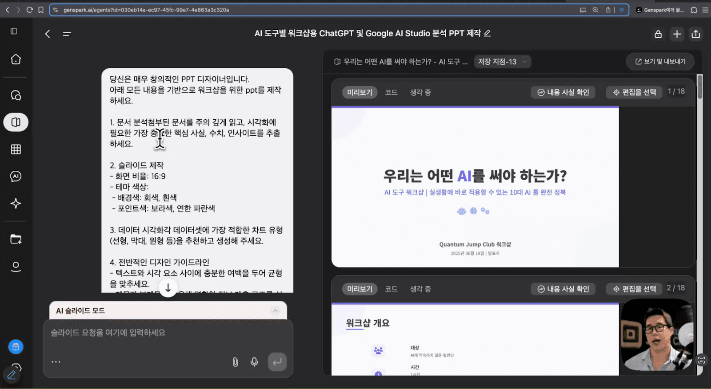Open the chat search icon in sidebar
This screenshot has width=711, height=389.
point(16,95)
